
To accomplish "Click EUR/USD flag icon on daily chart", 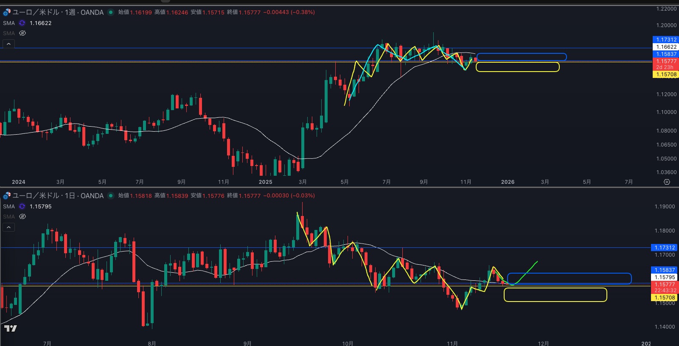I will [x=7, y=196].
